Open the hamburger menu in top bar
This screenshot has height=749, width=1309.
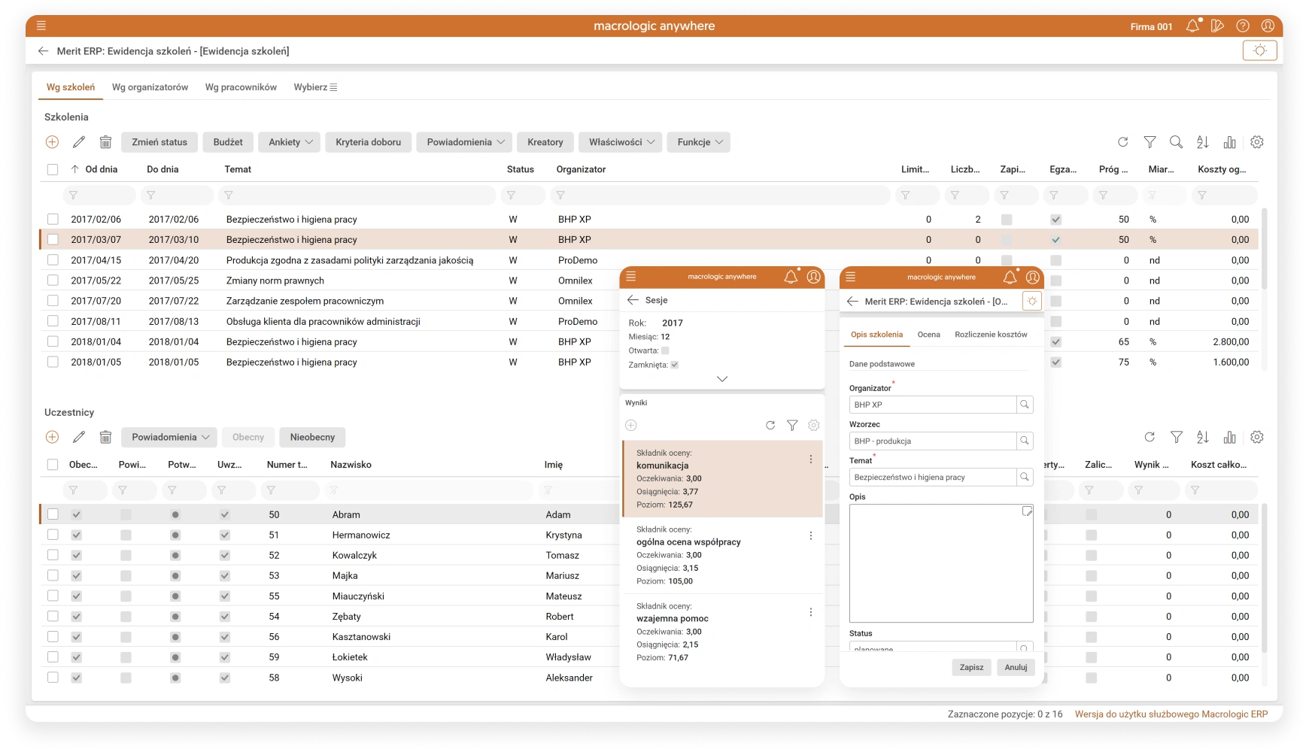41,26
